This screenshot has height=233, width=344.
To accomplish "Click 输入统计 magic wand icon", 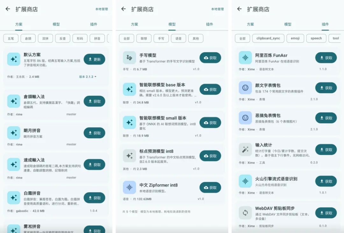I will (245, 149).
